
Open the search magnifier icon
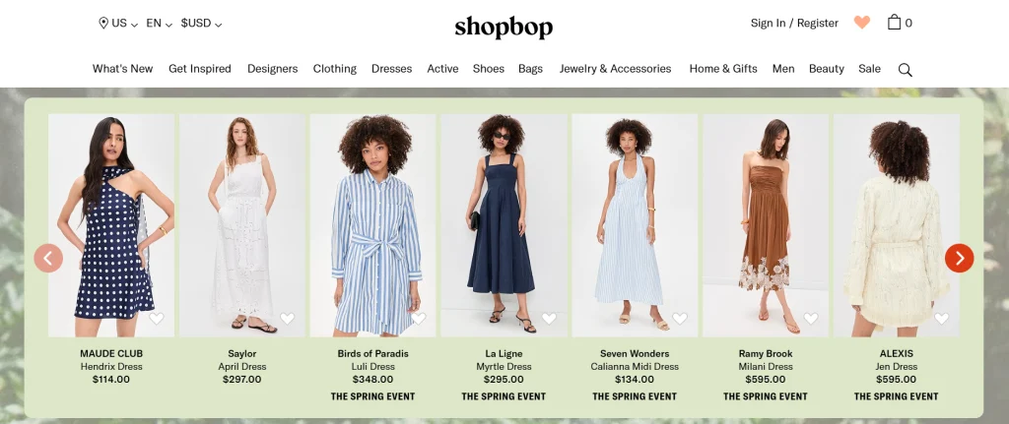pyautogui.click(x=905, y=70)
